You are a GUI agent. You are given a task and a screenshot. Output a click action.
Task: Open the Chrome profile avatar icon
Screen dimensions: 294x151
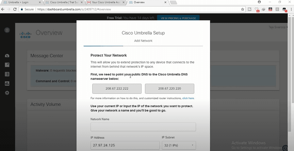259,2
